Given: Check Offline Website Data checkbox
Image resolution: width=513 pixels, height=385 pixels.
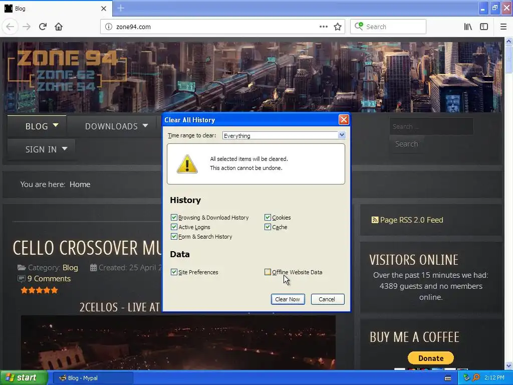Looking at the screenshot, I should click(x=268, y=272).
